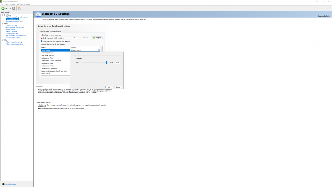Image resolution: width=332 pixels, height=187 pixels.
Task: Select the Antialiasing - Mode row
Action: (55, 63)
